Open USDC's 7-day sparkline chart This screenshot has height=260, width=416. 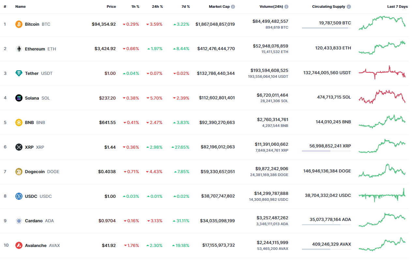[x=382, y=195]
